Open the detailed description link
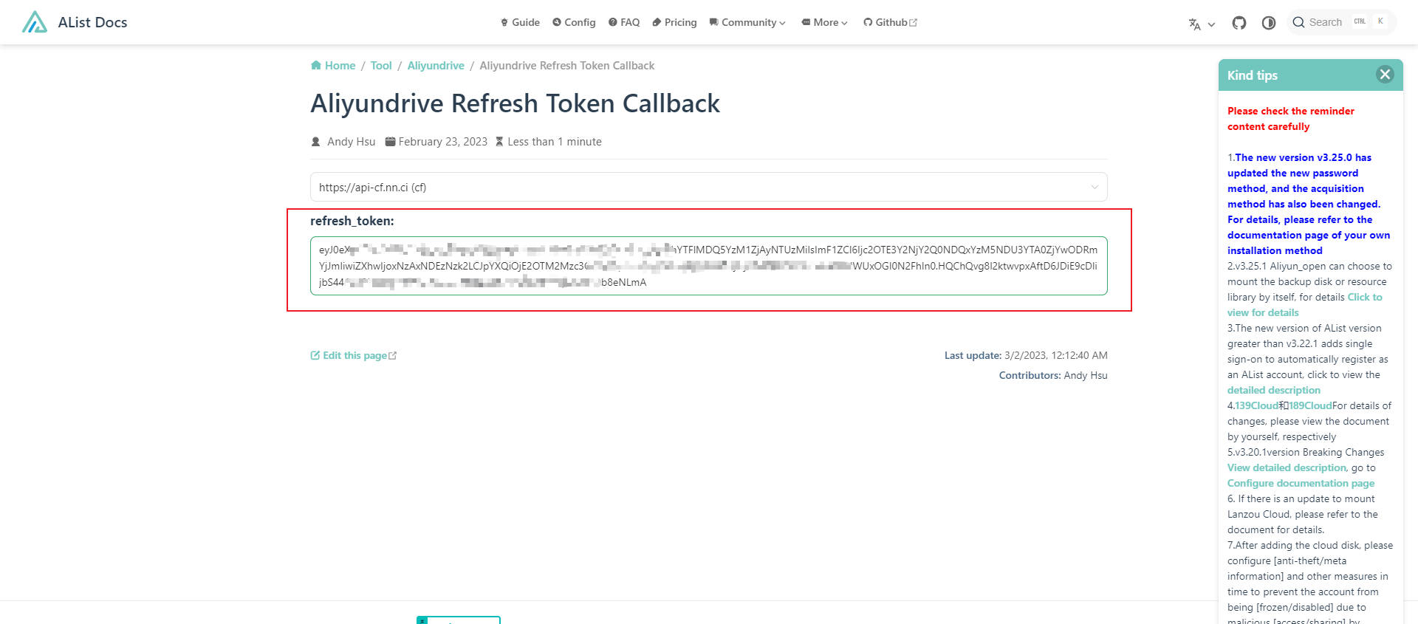The width and height of the screenshot is (1418, 624). (1274, 390)
